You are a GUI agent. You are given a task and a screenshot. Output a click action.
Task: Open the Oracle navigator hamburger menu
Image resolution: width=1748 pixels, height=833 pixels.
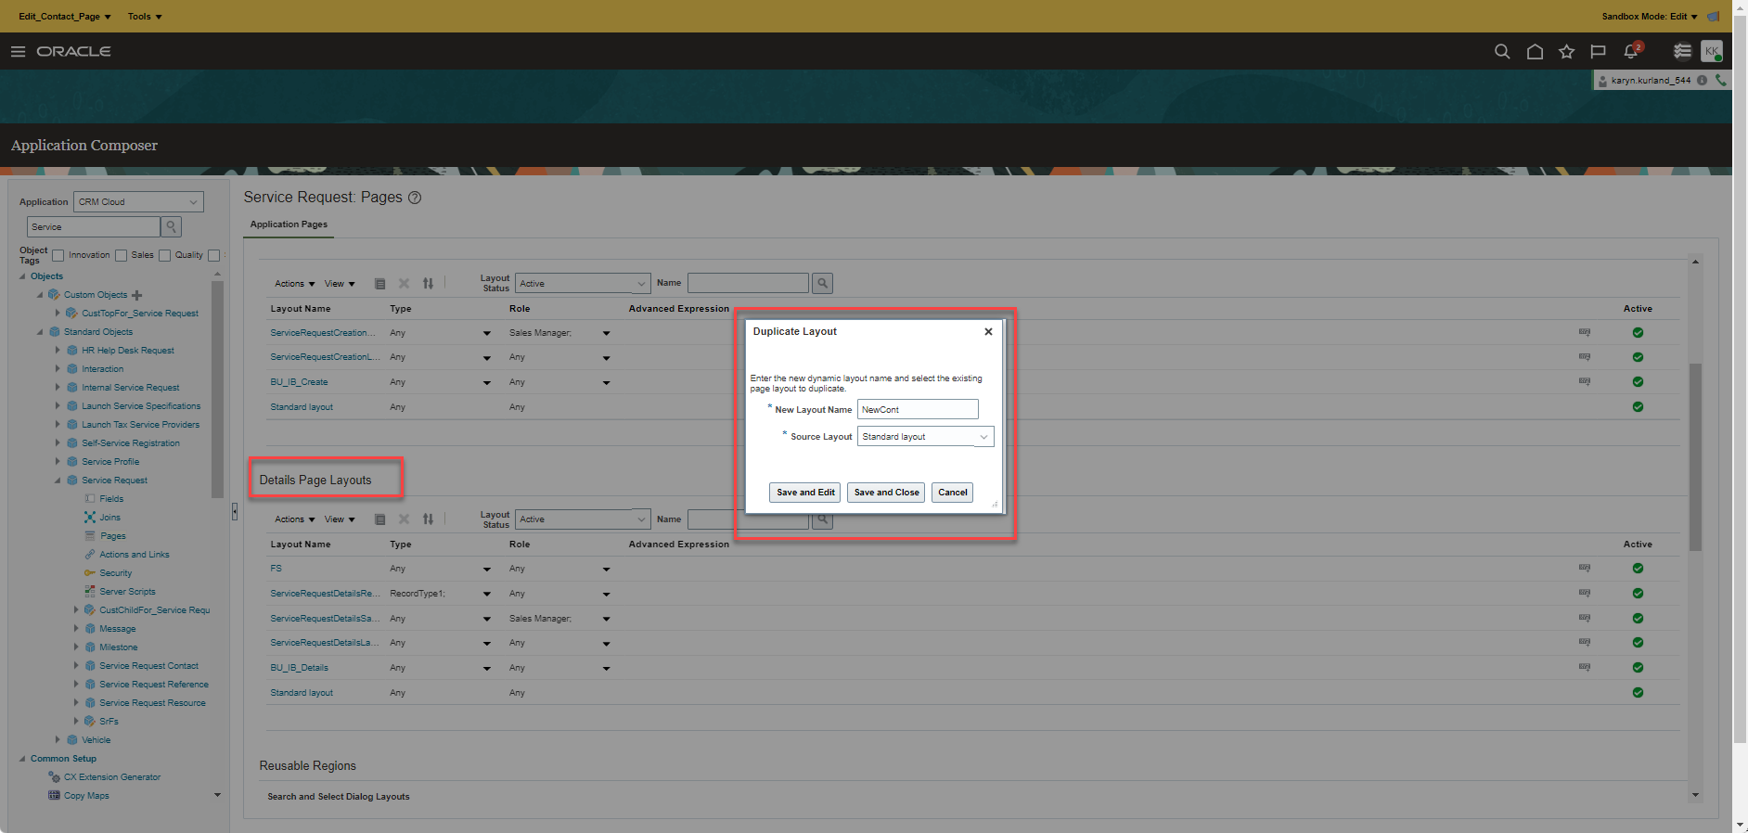pos(18,52)
